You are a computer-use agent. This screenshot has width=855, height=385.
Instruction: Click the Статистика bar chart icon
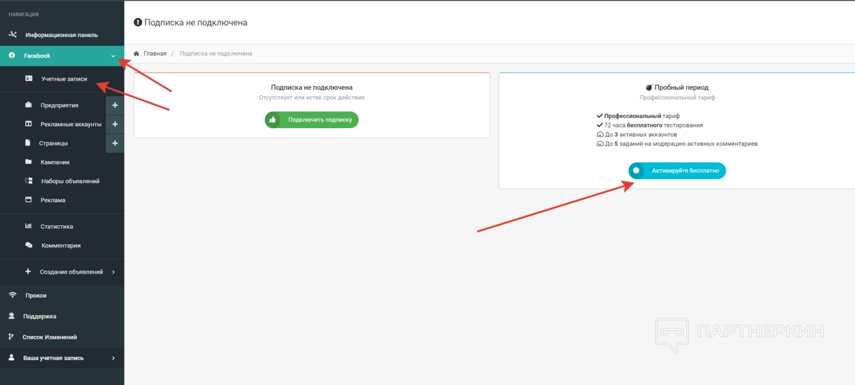[28, 226]
